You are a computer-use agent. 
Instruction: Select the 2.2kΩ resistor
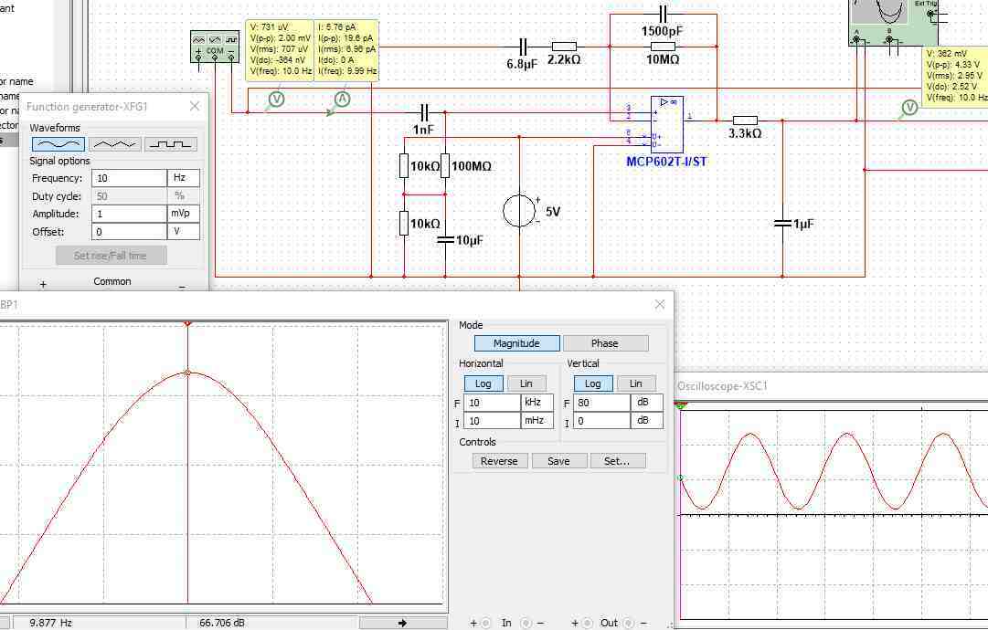[564, 47]
